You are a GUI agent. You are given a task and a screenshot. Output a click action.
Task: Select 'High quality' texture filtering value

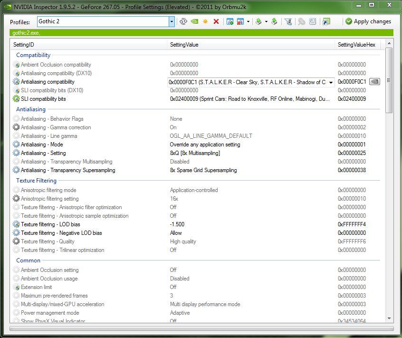coord(183,241)
